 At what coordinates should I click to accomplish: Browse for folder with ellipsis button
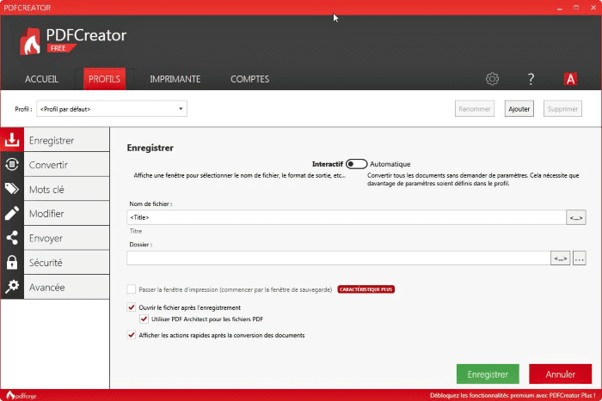coord(580,258)
